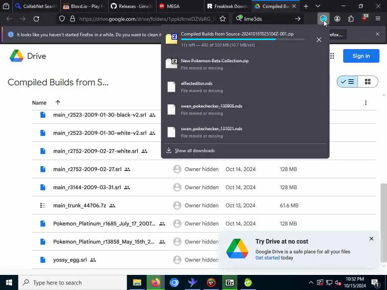Reload the current page
Screen dimensions: 387x290
tap(36, 19)
